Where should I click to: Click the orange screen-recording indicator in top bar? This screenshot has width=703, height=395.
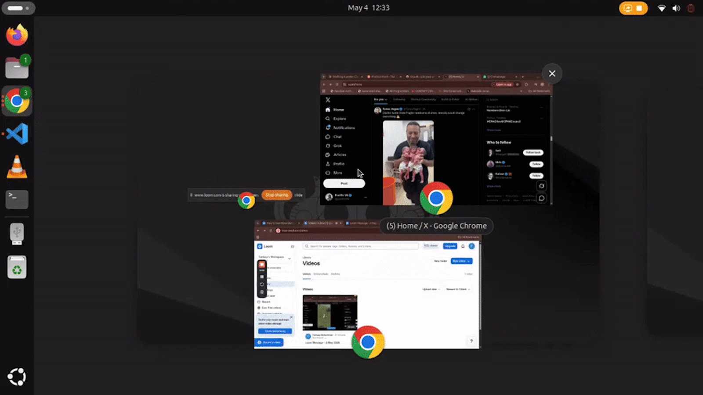point(633,8)
